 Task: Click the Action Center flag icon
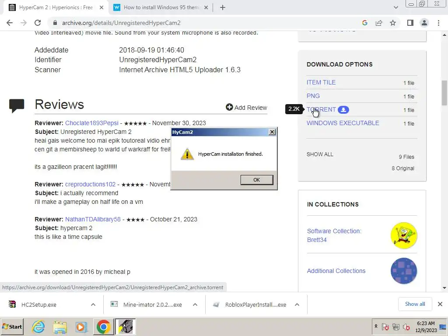pyautogui.click(x=385, y=326)
